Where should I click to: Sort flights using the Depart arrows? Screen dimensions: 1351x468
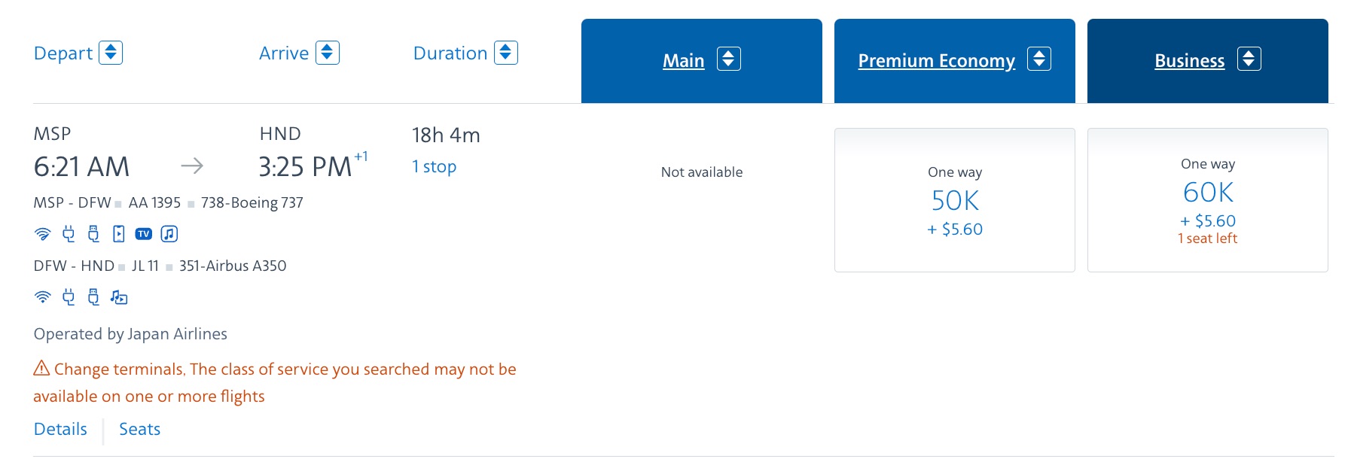pos(111,53)
